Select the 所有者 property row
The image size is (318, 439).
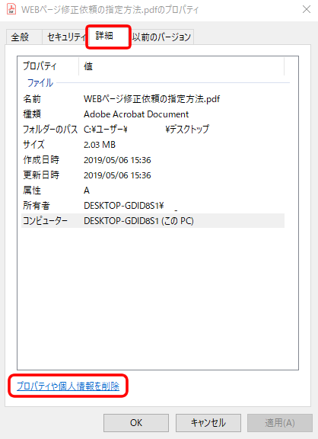pos(153,206)
